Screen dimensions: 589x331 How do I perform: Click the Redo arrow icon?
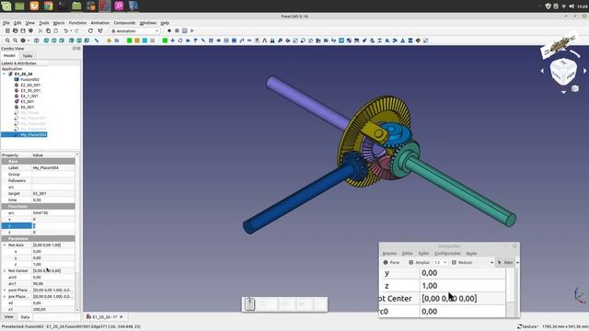77,30
